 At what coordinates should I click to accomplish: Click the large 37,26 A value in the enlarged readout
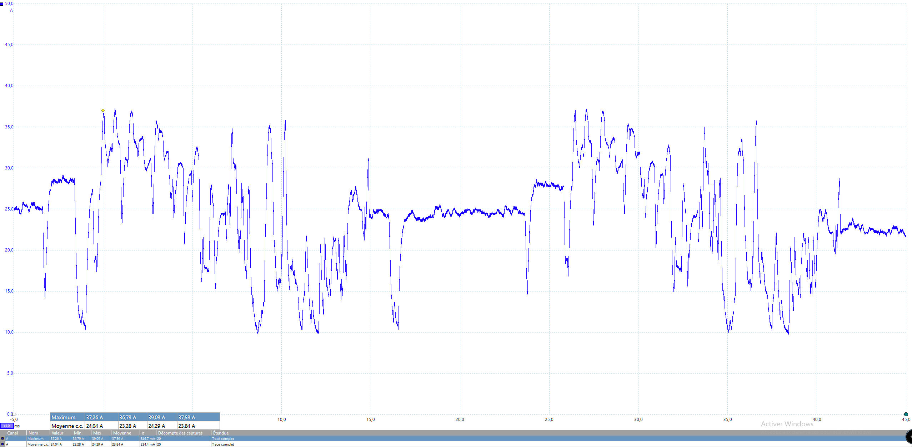click(95, 417)
